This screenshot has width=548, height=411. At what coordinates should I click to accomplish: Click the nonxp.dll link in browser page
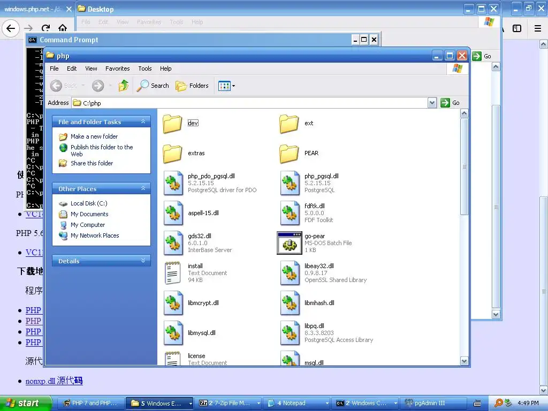point(54,380)
